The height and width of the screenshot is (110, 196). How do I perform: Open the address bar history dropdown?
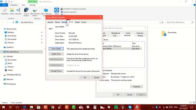point(160,22)
